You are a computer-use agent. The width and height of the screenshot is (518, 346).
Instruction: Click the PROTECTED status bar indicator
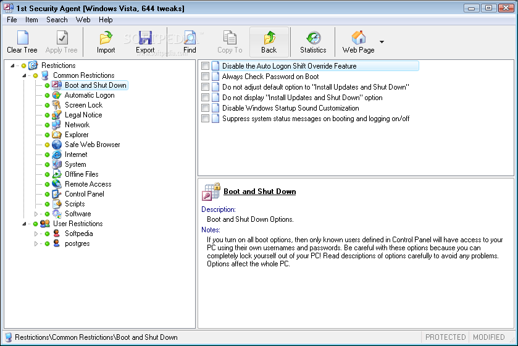(445, 337)
